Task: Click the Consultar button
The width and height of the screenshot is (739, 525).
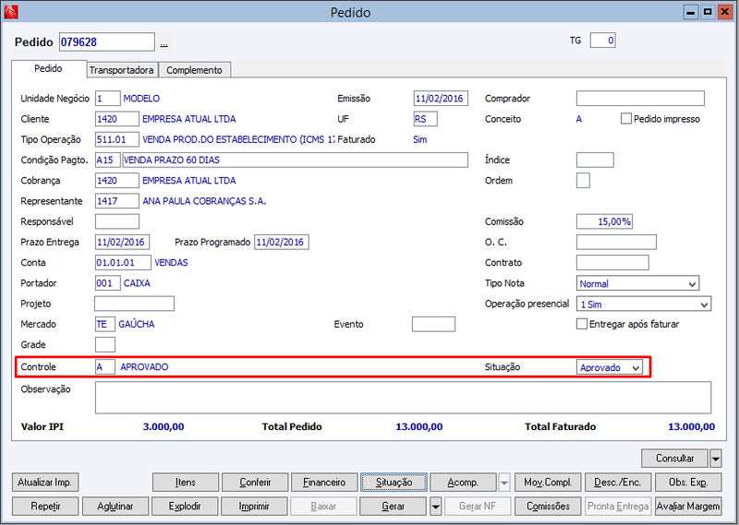Action: point(674,459)
